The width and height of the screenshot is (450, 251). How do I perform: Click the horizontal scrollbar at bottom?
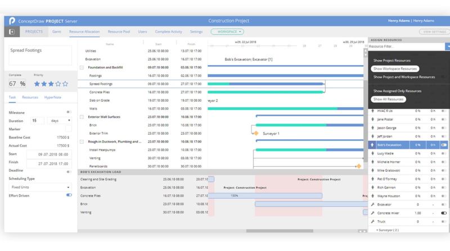[280, 231]
